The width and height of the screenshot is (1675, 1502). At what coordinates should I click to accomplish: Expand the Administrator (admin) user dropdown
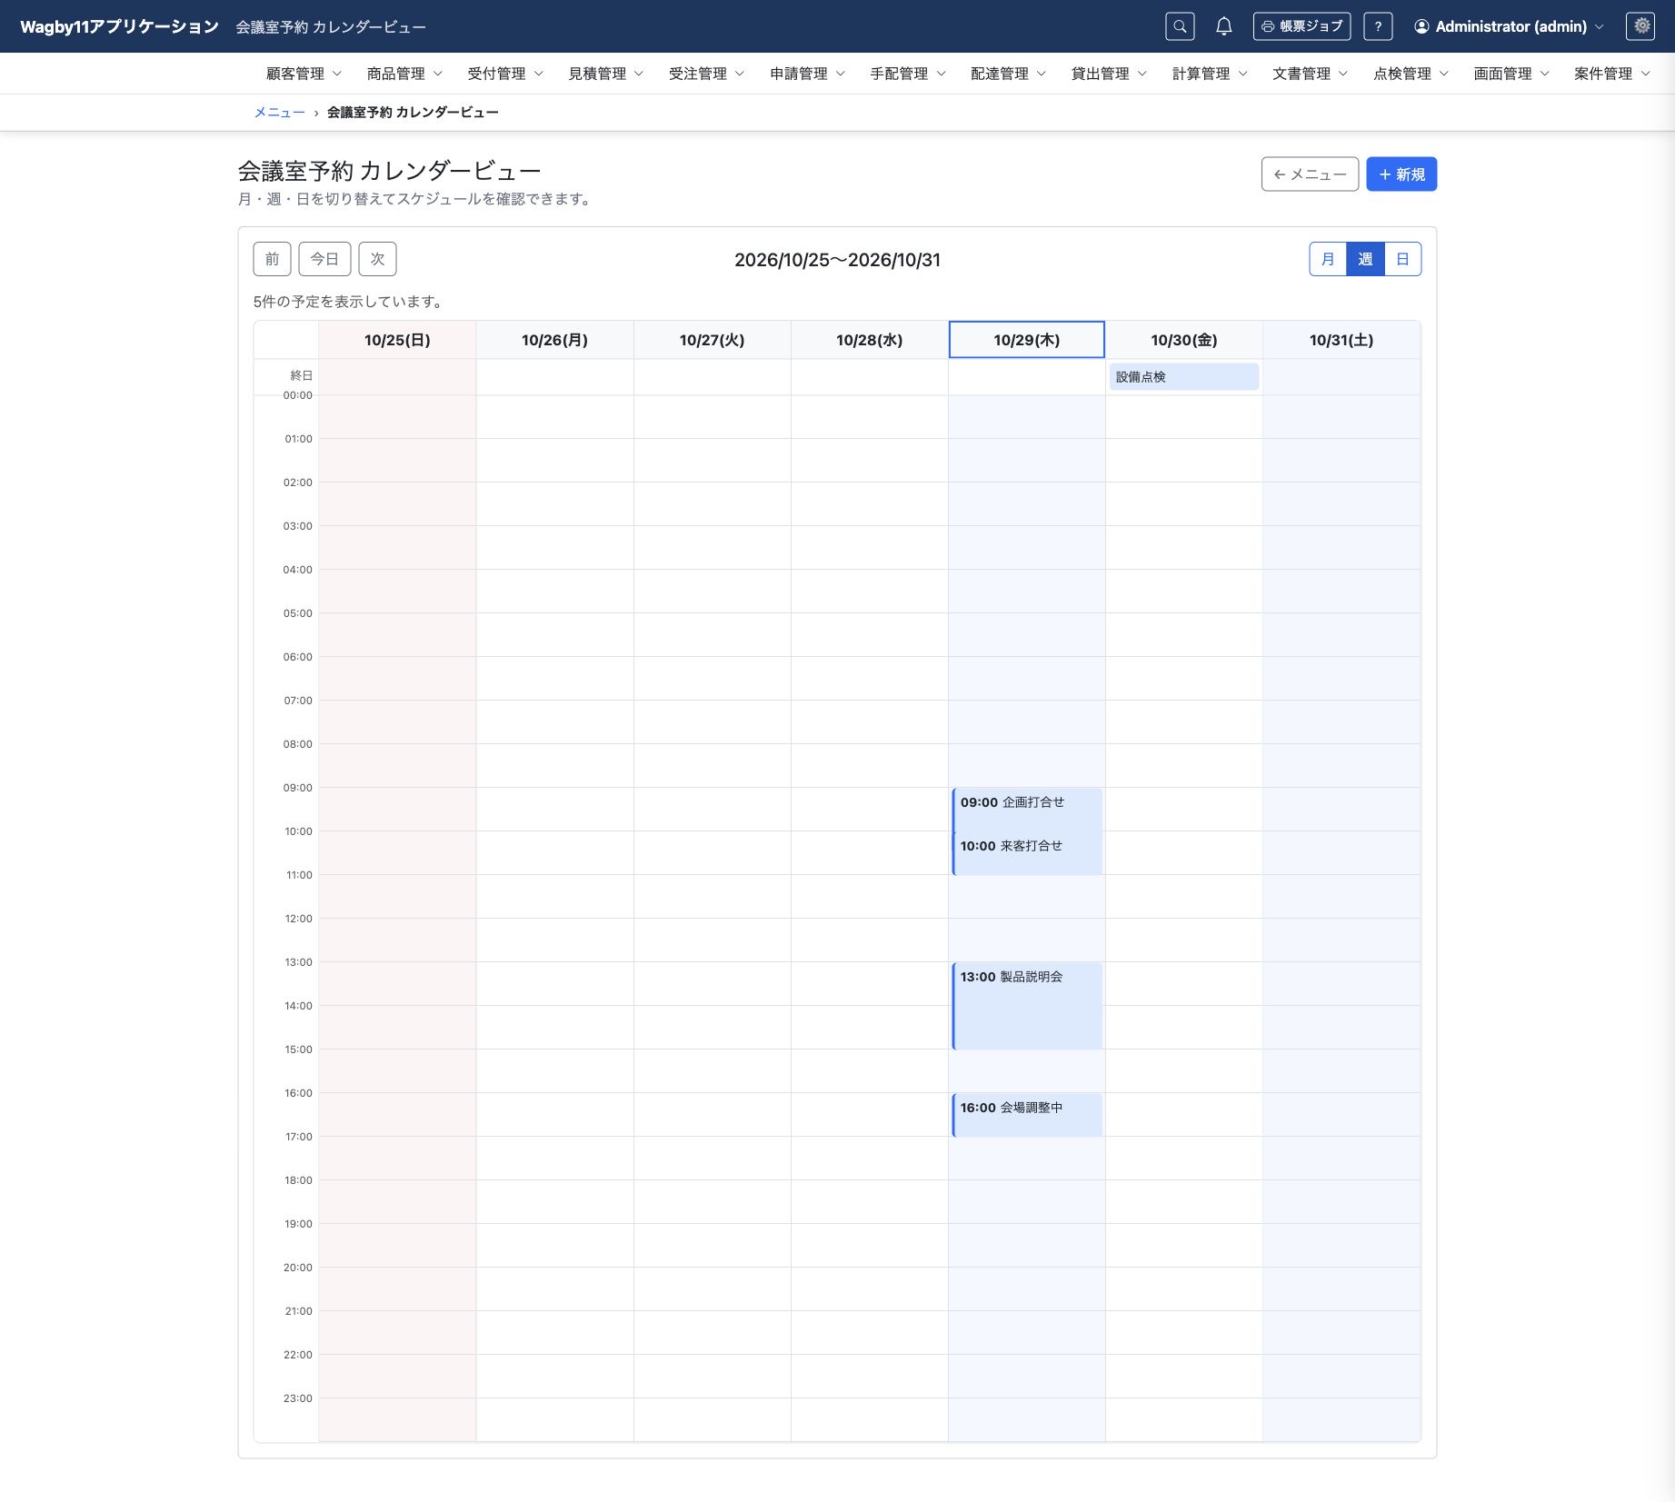[x=1509, y=26]
